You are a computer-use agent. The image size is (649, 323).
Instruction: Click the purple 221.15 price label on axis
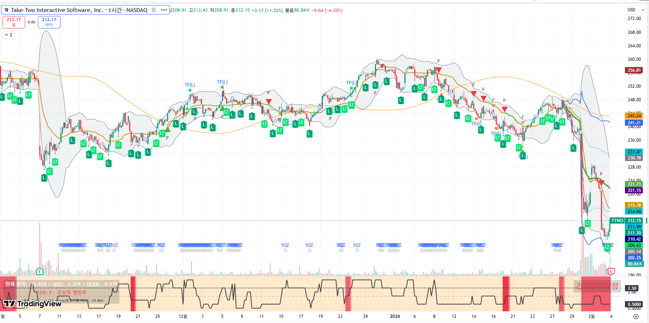[634, 190]
